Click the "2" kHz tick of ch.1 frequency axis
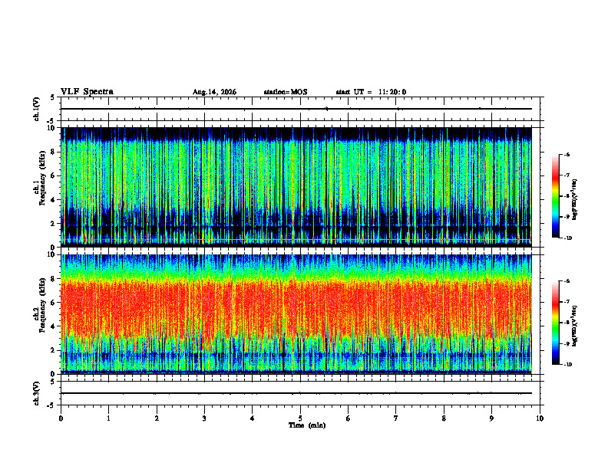 click(x=54, y=223)
